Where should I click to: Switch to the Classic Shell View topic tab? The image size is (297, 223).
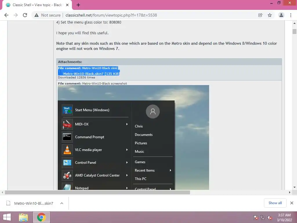pos(37,5)
